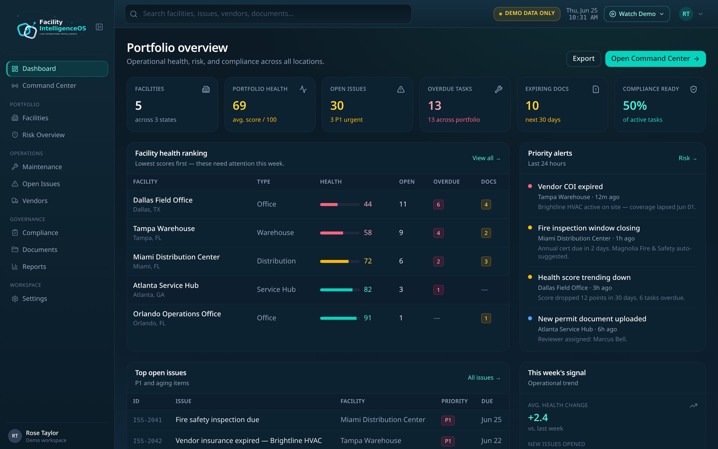718x449 pixels.
Task: Click the warning triangle icon on the Open Issues card
Action: click(401, 89)
